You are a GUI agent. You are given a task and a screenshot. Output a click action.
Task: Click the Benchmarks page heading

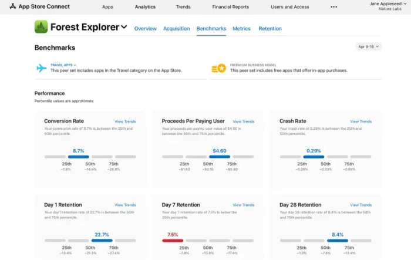[x=55, y=48]
